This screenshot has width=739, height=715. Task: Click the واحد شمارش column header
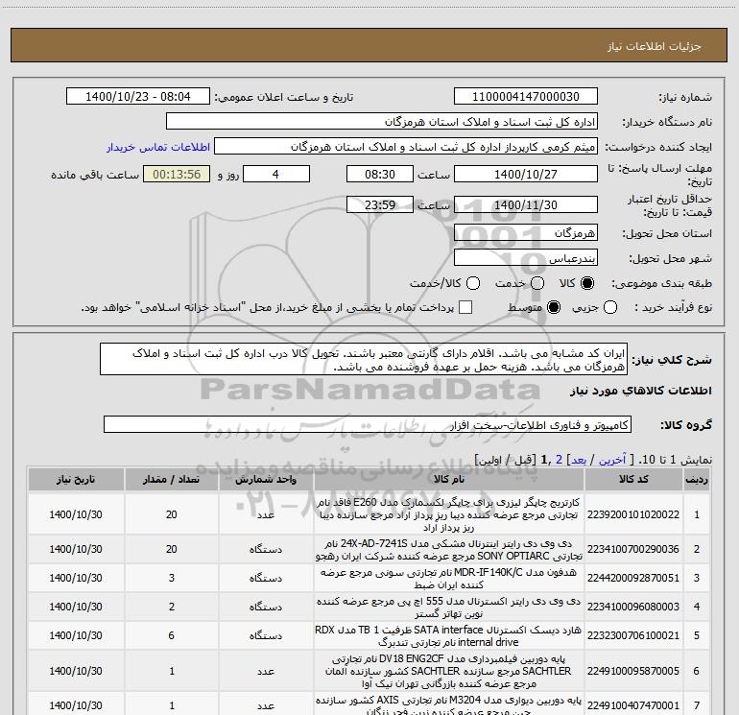coord(266,479)
